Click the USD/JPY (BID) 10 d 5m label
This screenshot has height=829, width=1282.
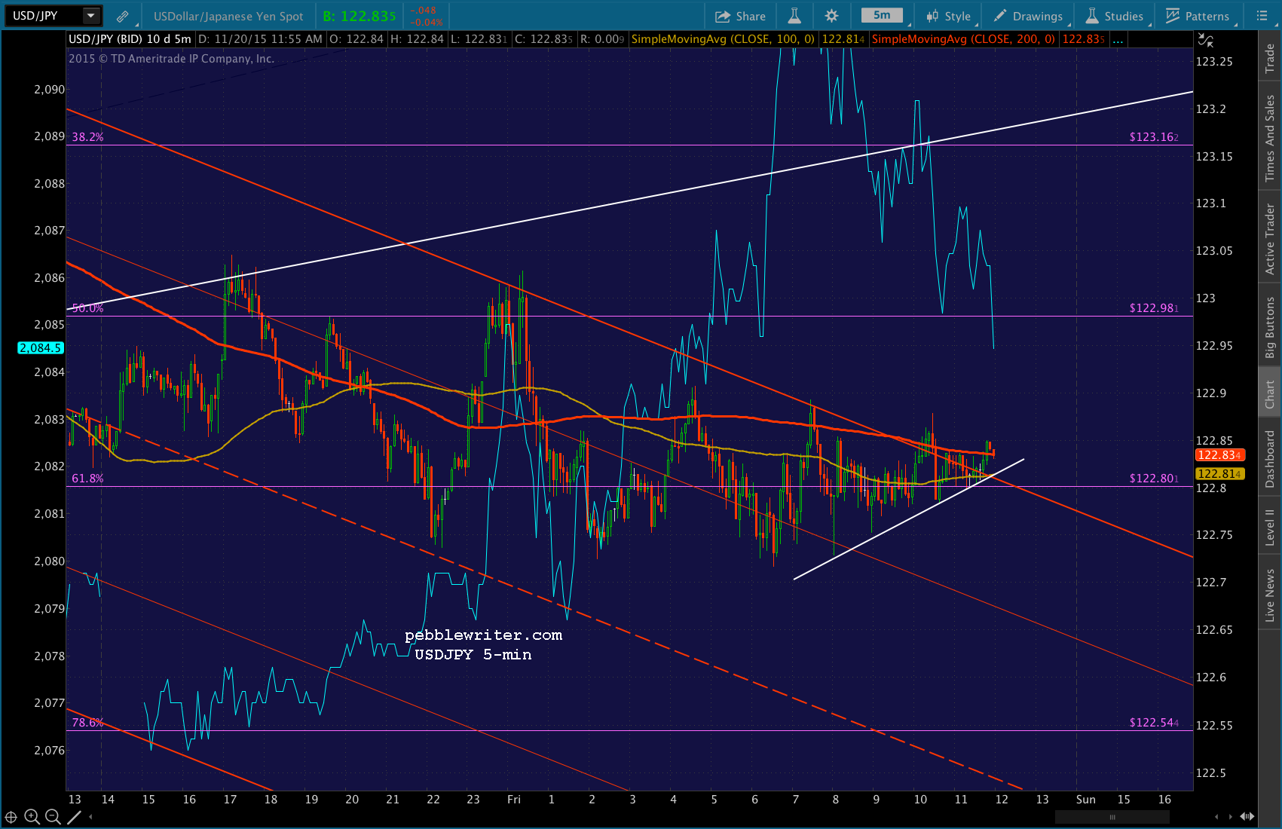pyautogui.click(x=130, y=39)
